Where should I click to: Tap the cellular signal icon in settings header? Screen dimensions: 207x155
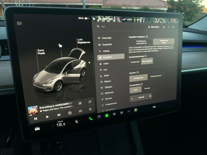173,27
